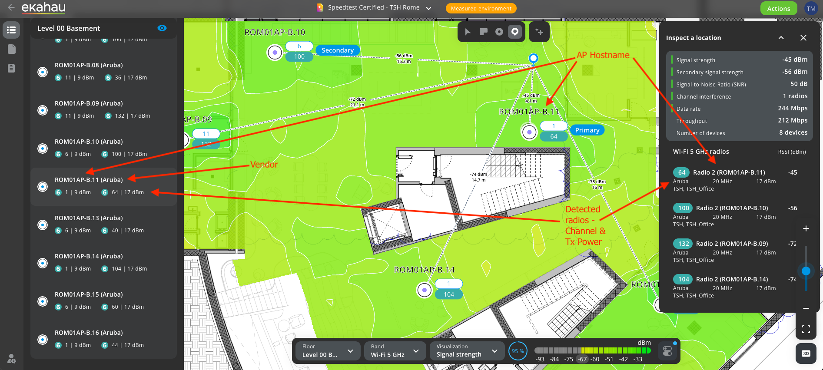Close the Inspect a location panel

[x=803, y=38]
